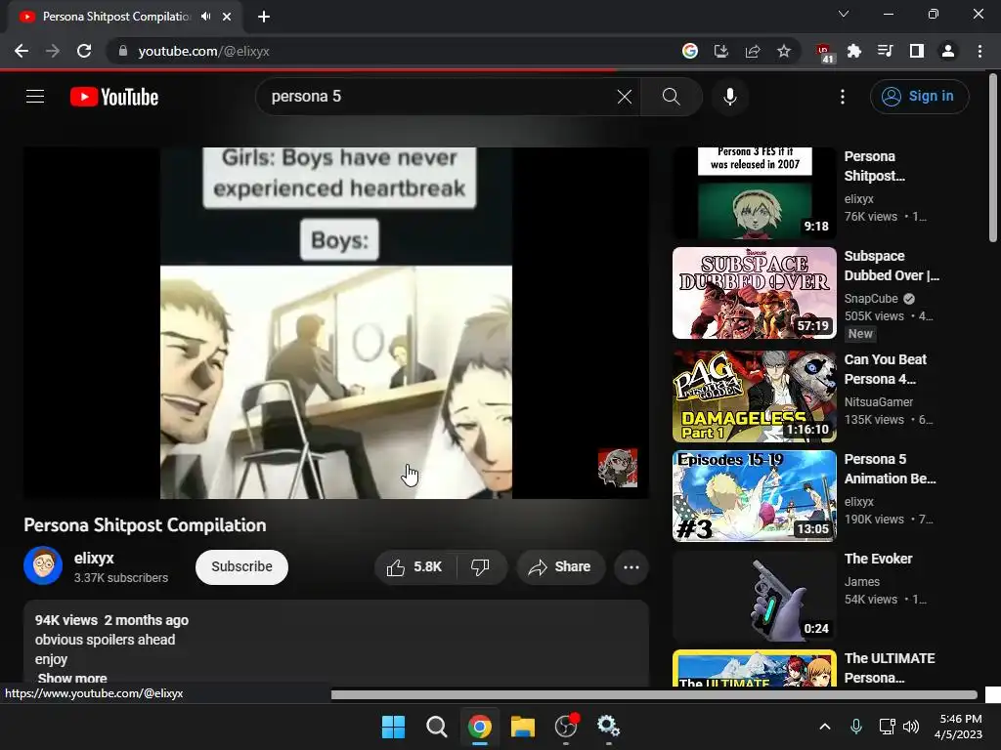Share this page from the address bar
This screenshot has width=1001, height=750.
coord(753,51)
